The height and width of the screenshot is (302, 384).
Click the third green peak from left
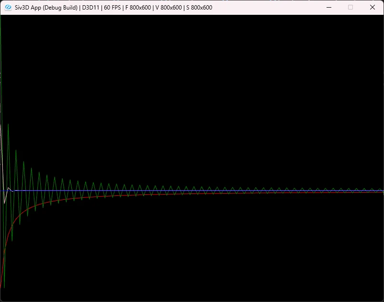[x=23, y=162]
